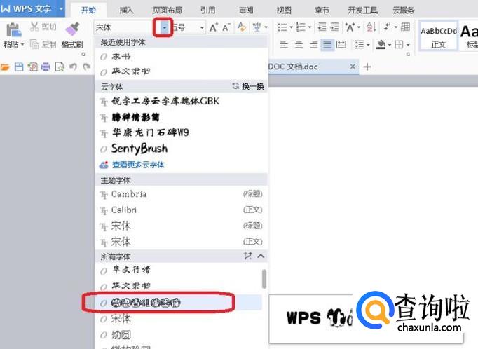
Task: Open the WPS 文字 application menu arrow
Action: pos(61,8)
